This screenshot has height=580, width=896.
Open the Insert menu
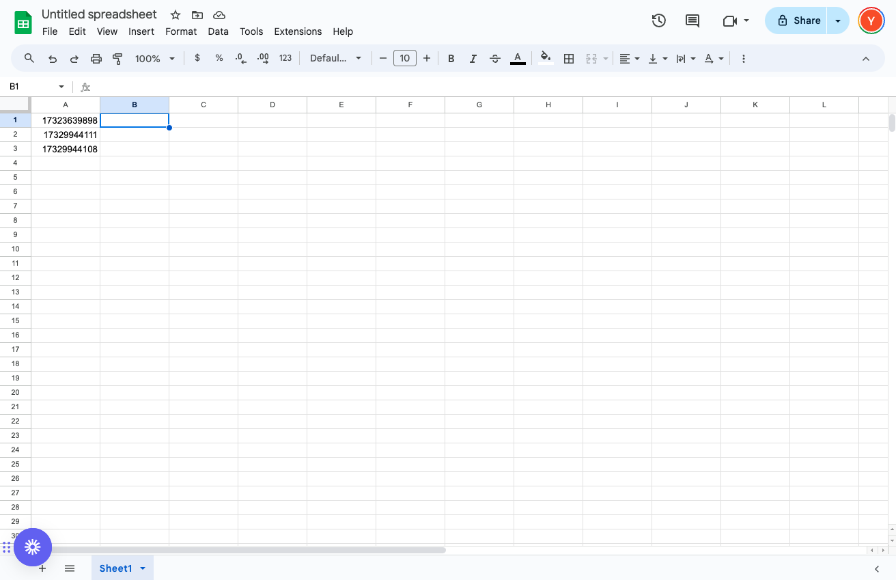[141, 31]
